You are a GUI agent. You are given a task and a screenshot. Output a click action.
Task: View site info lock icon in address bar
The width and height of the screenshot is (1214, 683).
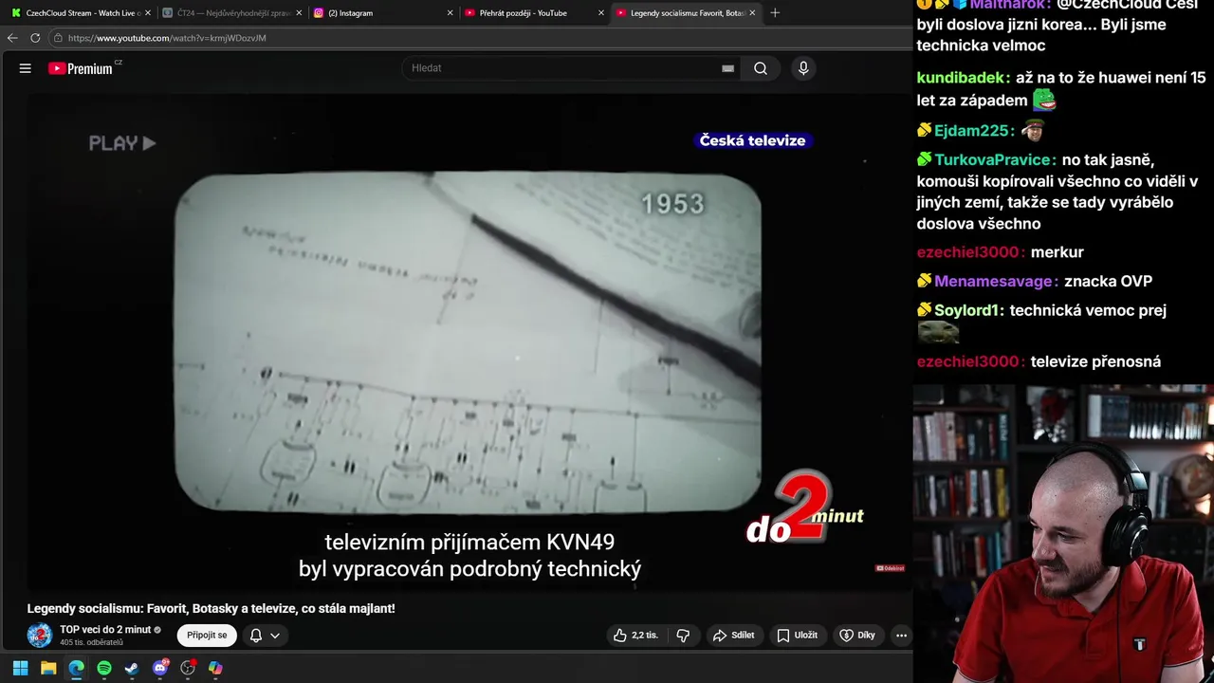click(58, 38)
